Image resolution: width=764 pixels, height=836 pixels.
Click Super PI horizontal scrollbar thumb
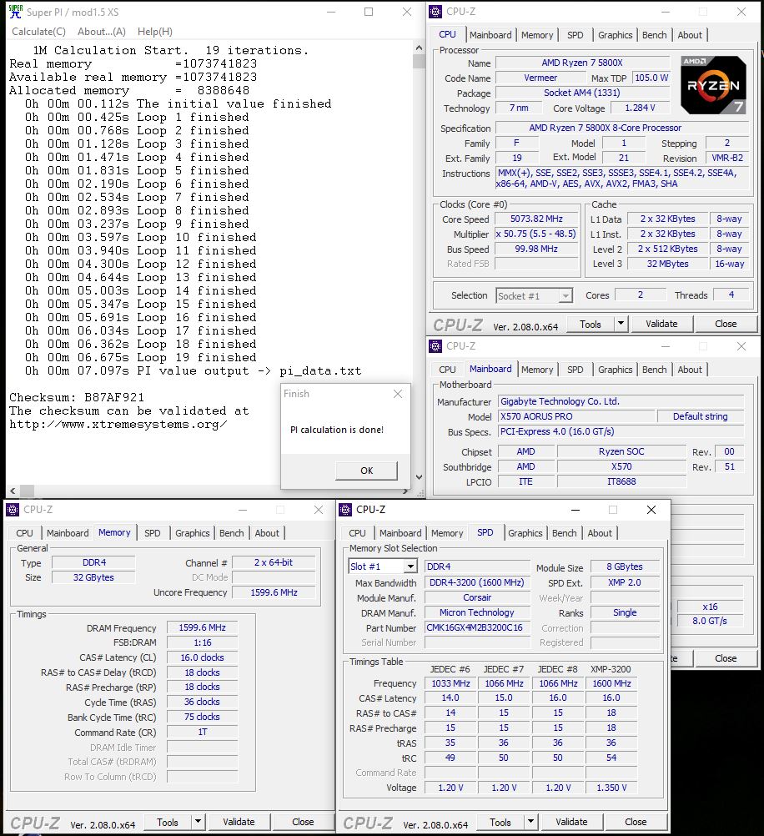tap(27, 491)
